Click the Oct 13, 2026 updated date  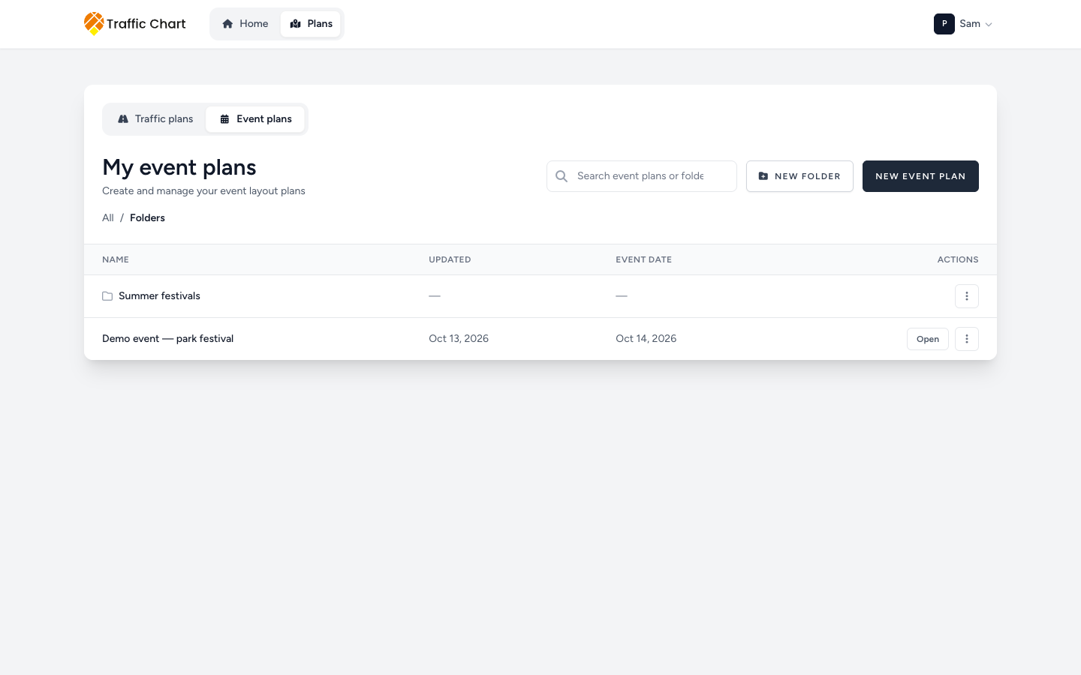click(459, 339)
